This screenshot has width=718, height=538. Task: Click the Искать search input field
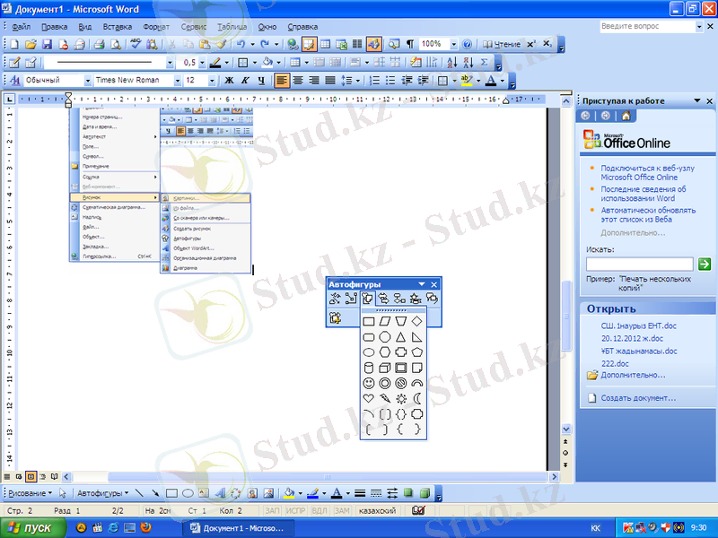point(639,265)
